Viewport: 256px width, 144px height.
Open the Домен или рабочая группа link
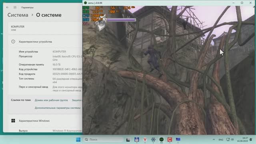tap(51, 100)
